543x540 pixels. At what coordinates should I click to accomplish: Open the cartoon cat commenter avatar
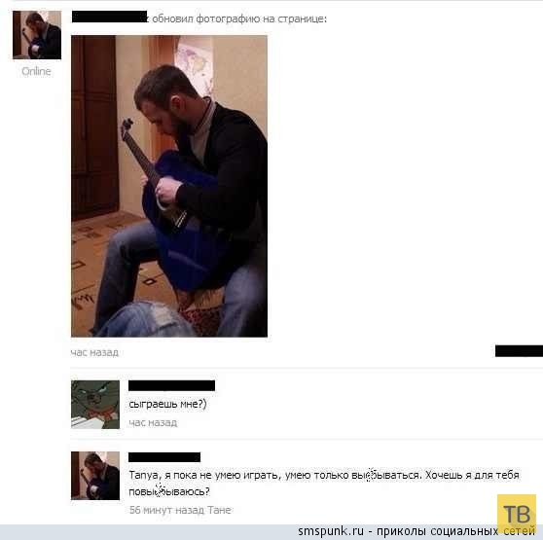pyautogui.click(x=95, y=405)
